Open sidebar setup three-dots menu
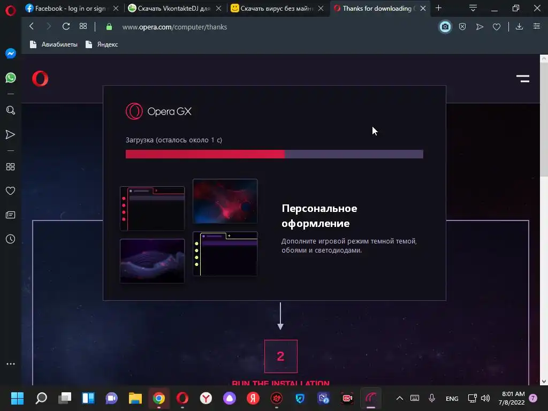The height and width of the screenshot is (411, 548). click(x=11, y=364)
